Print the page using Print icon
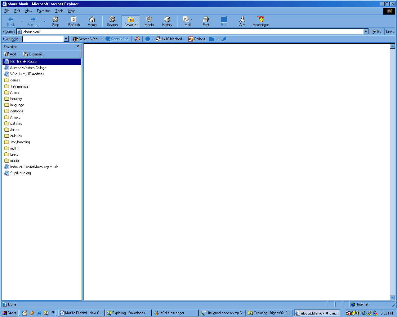This screenshot has height=317, width=397. [x=206, y=21]
